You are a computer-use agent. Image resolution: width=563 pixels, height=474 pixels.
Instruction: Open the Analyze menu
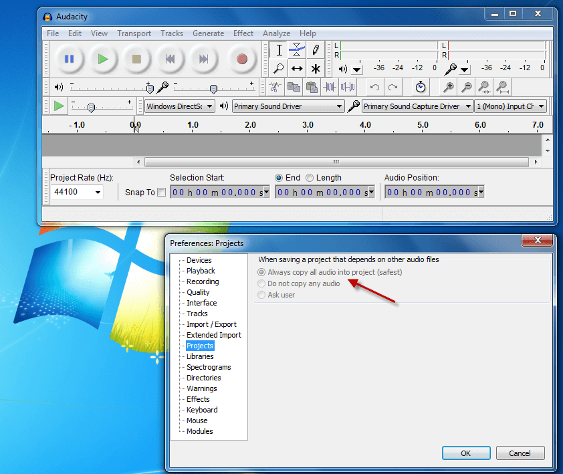[276, 33]
